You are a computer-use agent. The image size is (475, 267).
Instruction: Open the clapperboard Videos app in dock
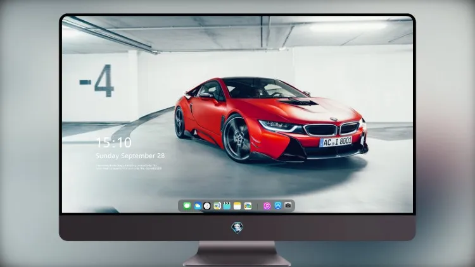(227, 206)
